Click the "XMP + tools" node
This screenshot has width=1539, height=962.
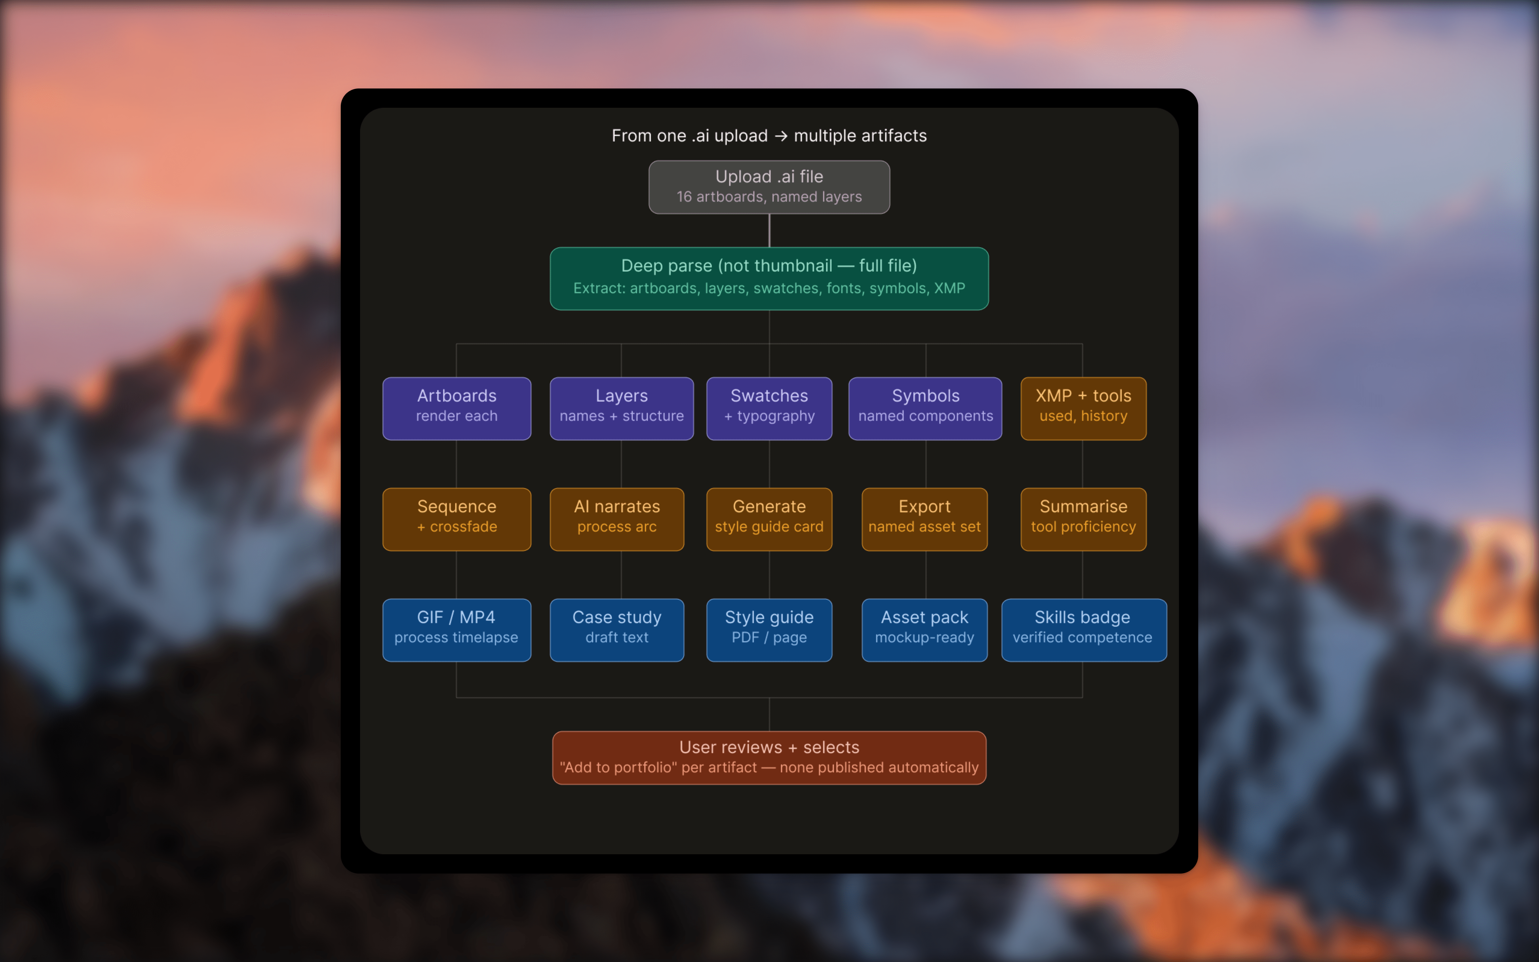pyautogui.click(x=1084, y=408)
